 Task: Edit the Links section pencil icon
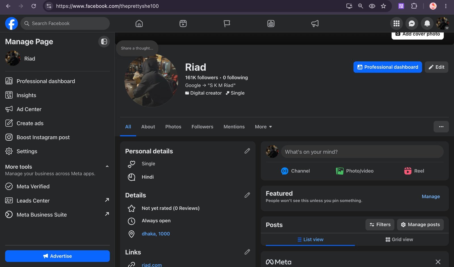point(247,252)
